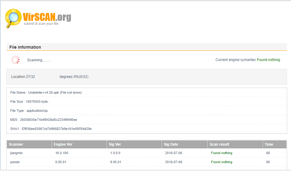Click panda's Engine Ver '9.05.01' cell

pyautogui.click(x=61, y=162)
